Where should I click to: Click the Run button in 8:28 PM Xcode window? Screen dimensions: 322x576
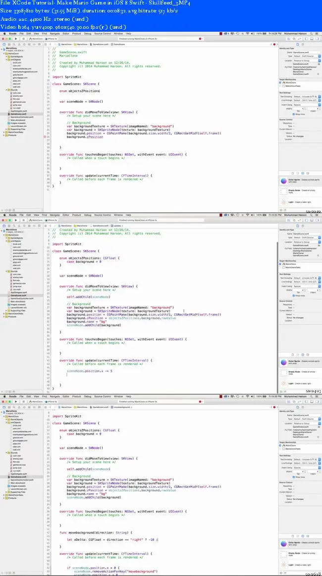pos(16,39)
